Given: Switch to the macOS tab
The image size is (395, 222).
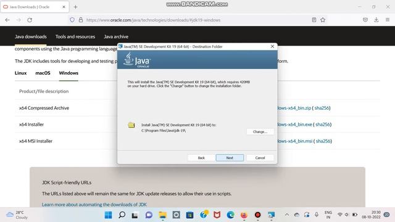Looking at the screenshot, I should (43, 73).
